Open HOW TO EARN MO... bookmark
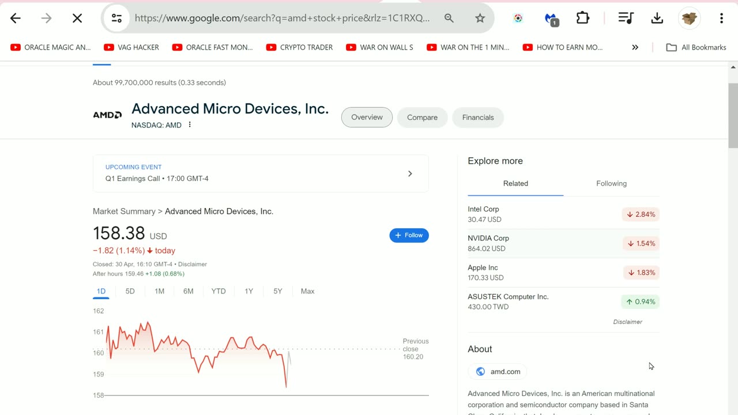 coord(563,47)
